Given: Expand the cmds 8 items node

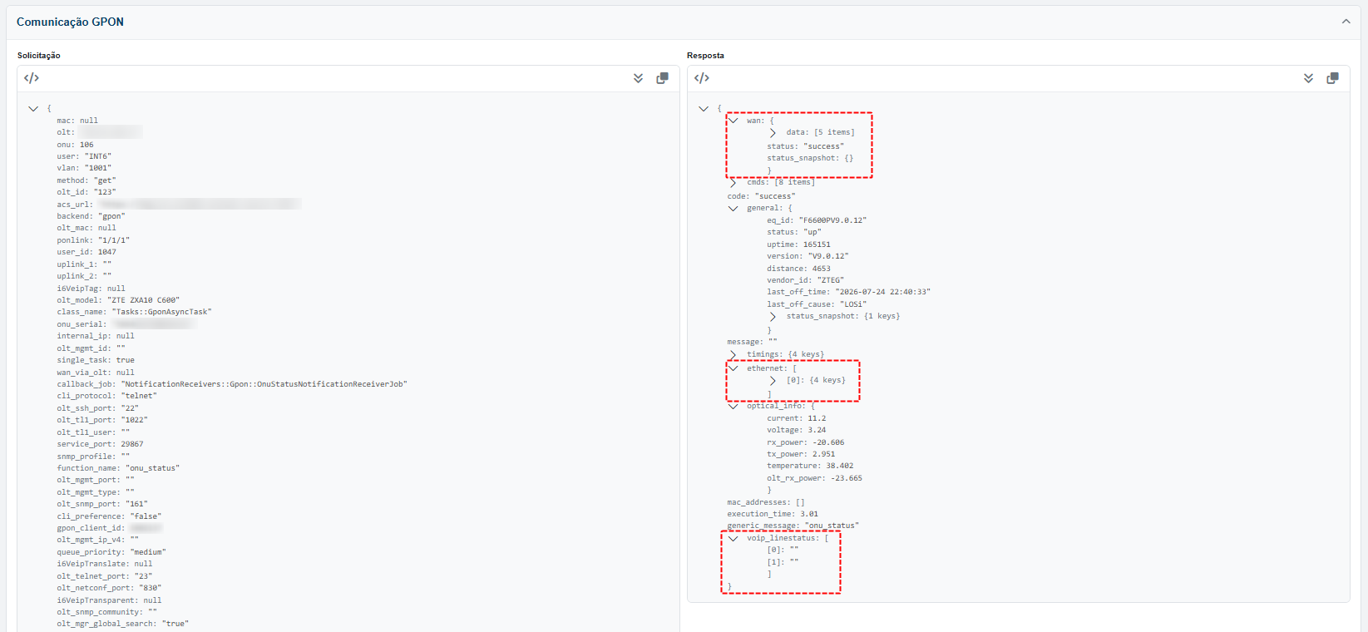Looking at the screenshot, I should point(733,183).
